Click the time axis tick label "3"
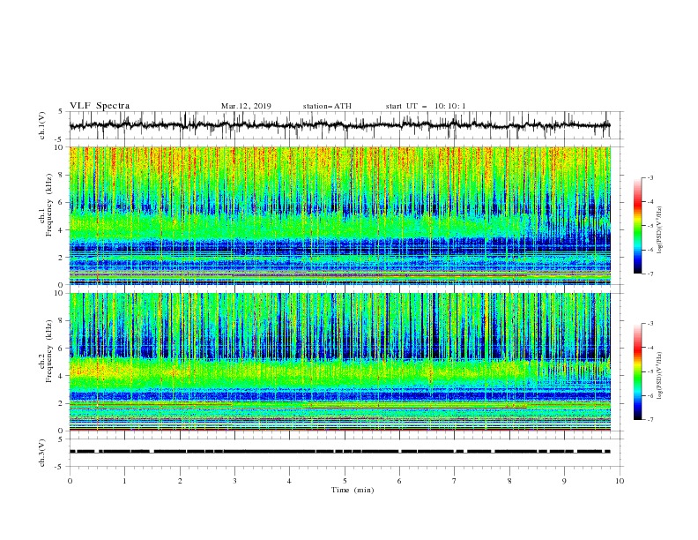The width and height of the screenshot is (698, 540). [x=234, y=481]
